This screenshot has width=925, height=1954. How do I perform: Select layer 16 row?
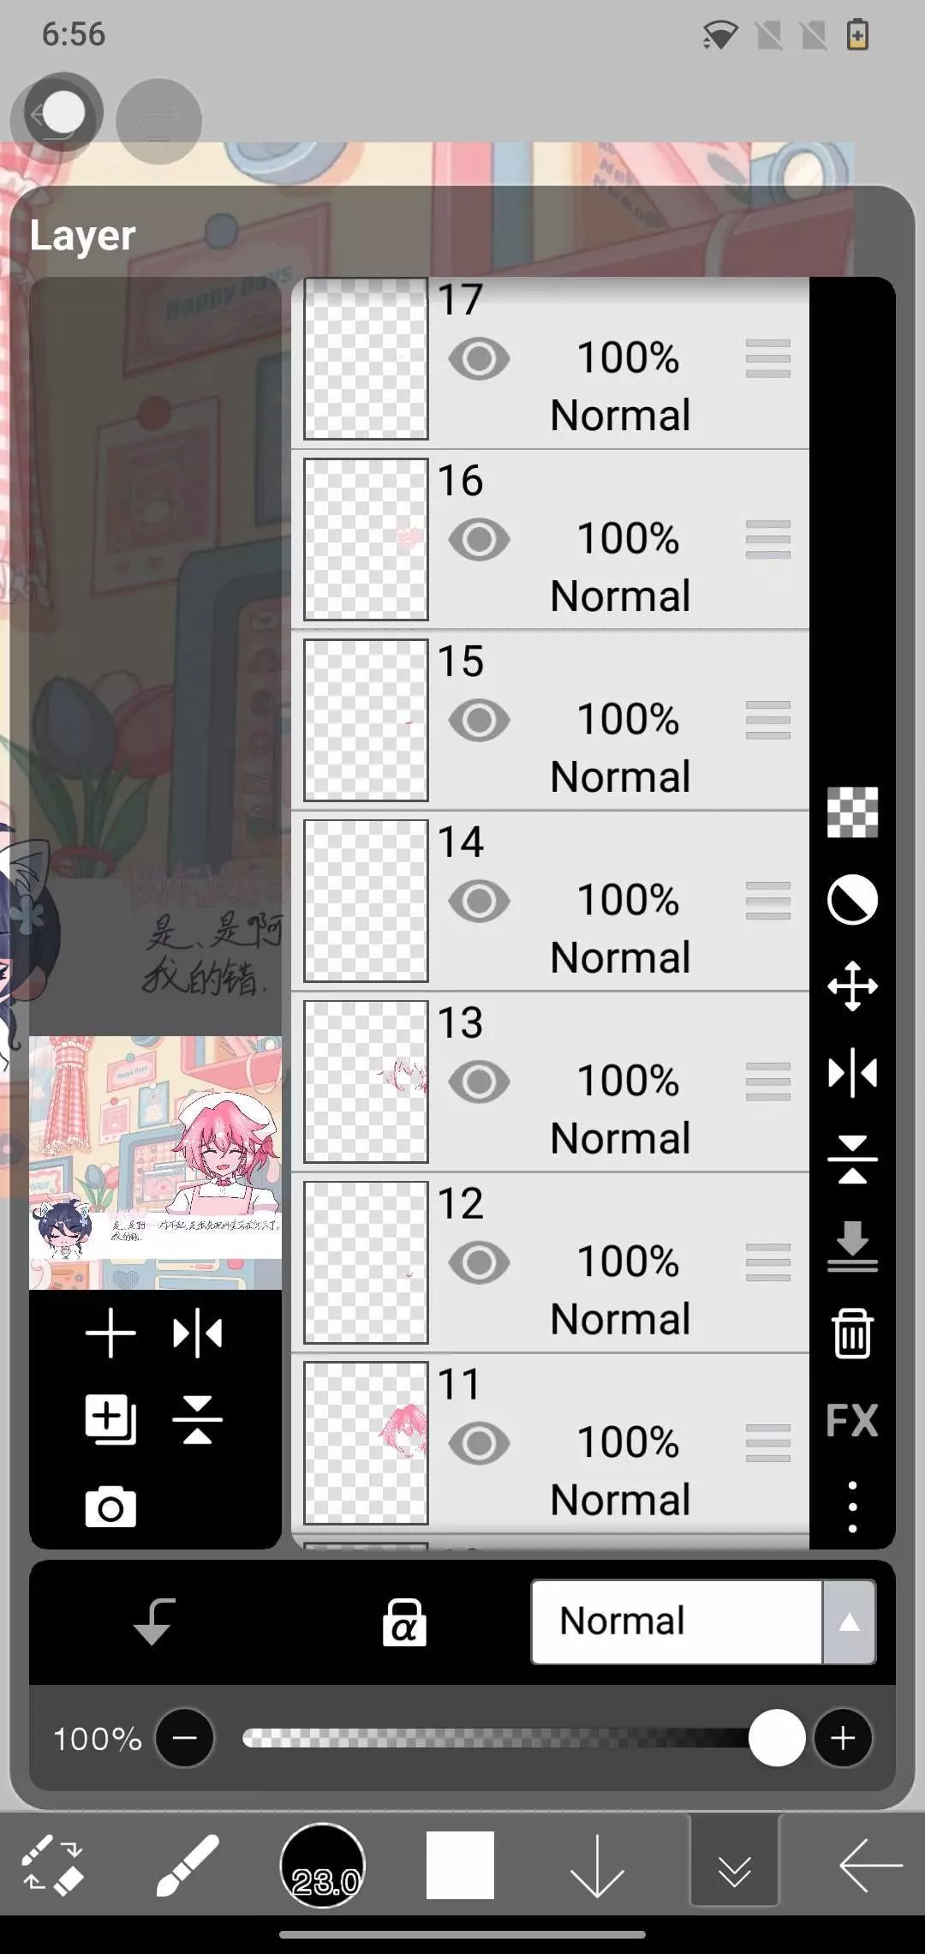coord(551,539)
